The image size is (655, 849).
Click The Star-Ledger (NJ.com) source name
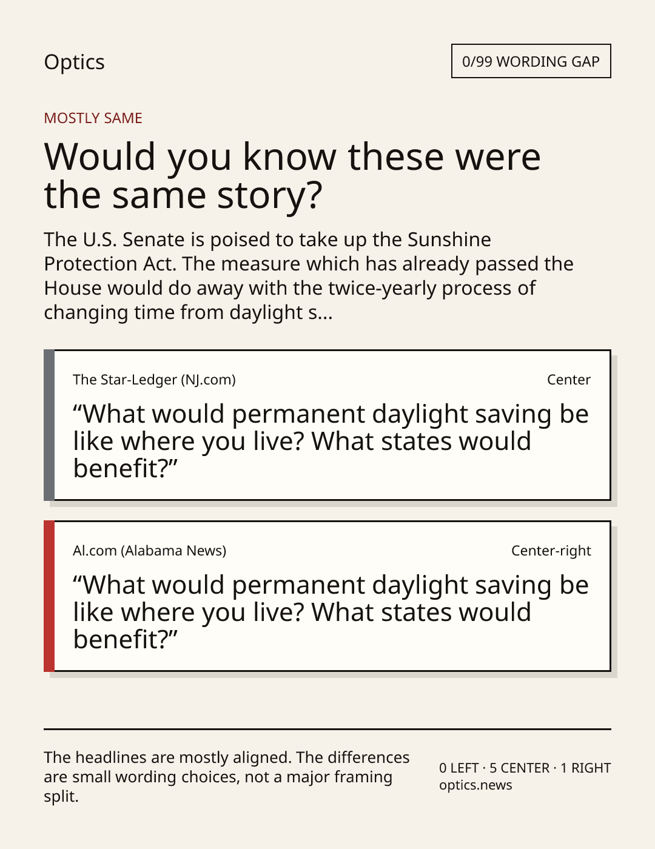coord(154,380)
